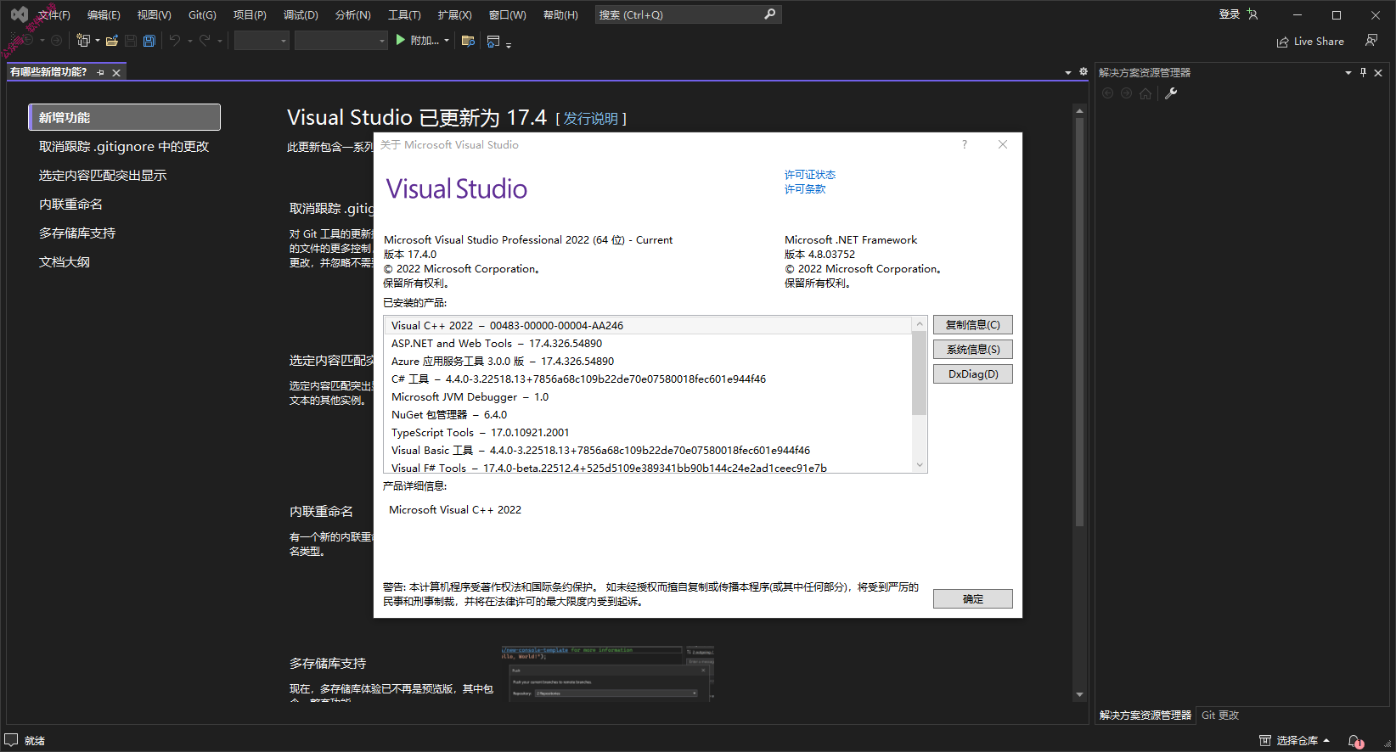Select 内联重命名 in the sidebar

tap(70, 205)
